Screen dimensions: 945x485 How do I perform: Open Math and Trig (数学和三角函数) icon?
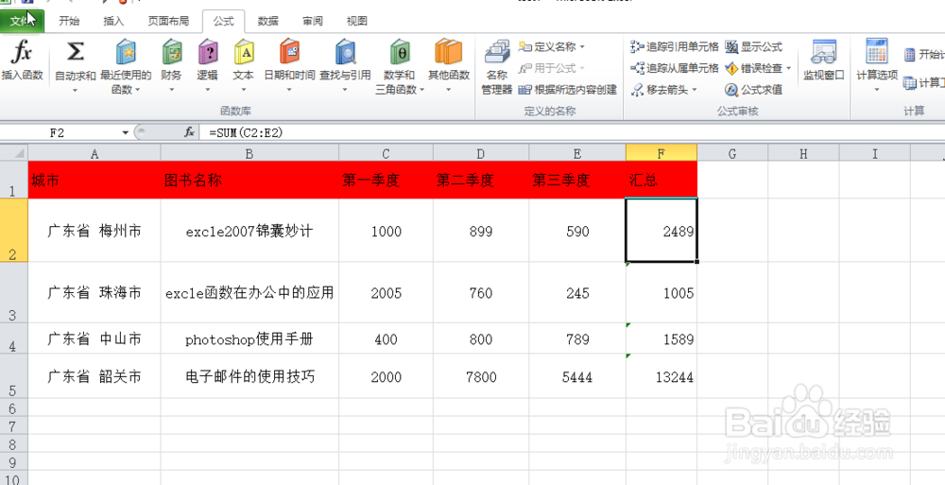point(400,52)
